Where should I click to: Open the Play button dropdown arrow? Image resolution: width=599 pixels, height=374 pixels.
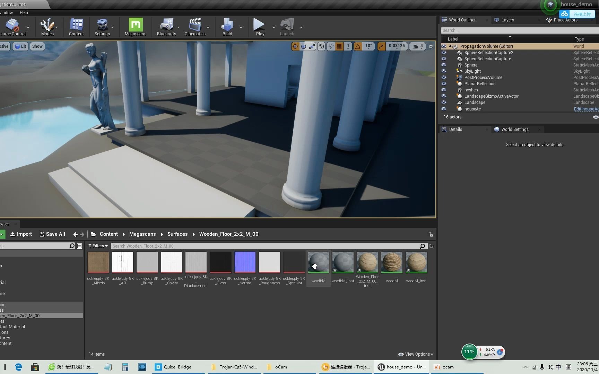click(x=274, y=27)
